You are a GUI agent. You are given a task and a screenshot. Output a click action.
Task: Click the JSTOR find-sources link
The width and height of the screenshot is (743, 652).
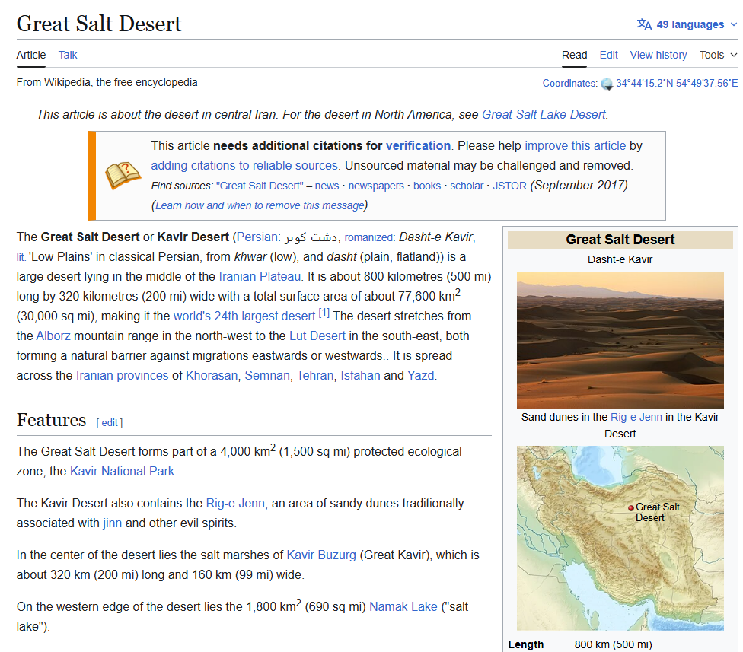point(509,186)
